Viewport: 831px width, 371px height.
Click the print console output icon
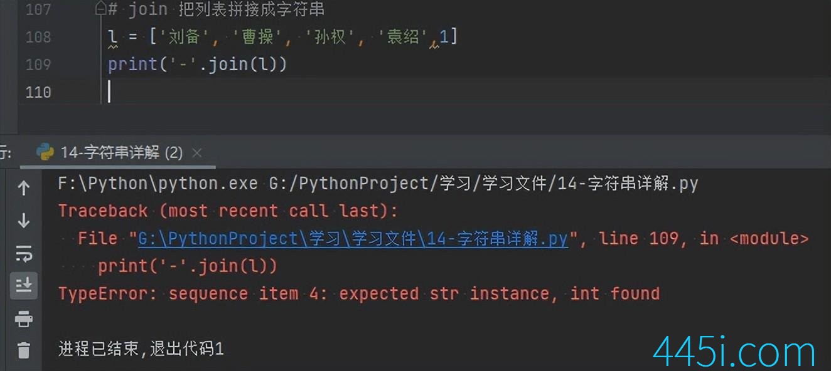coord(24,319)
